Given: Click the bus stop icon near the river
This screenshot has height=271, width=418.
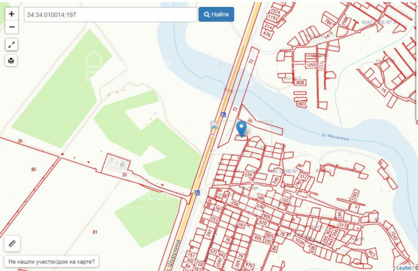Looking at the screenshot, I should (223, 115).
